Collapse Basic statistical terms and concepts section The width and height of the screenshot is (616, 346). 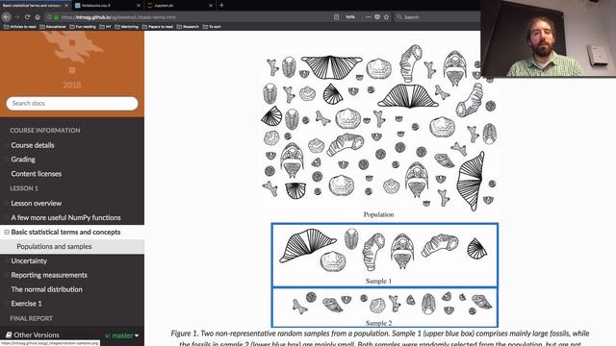7,233
